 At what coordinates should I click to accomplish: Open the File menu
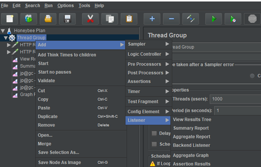(x=5, y=6)
